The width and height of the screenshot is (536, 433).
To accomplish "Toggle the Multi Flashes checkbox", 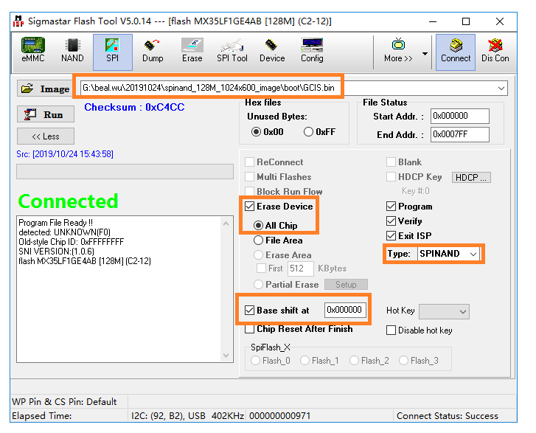I will (x=249, y=177).
